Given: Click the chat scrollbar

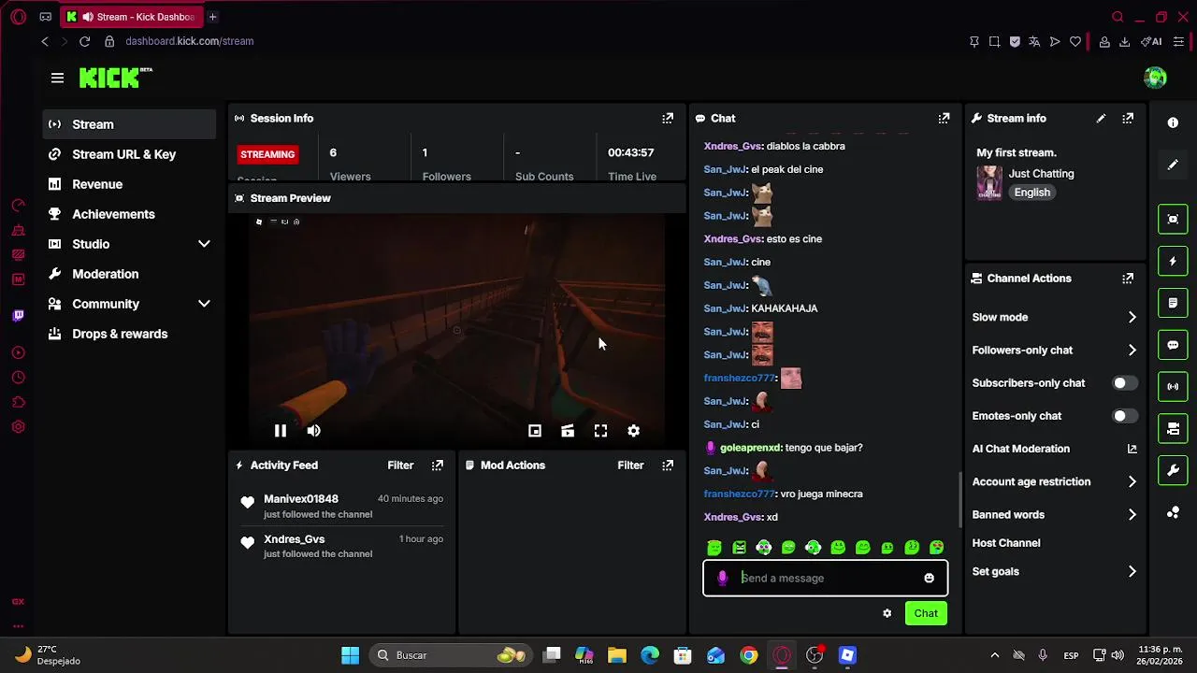Looking at the screenshot, I should 959,499.
